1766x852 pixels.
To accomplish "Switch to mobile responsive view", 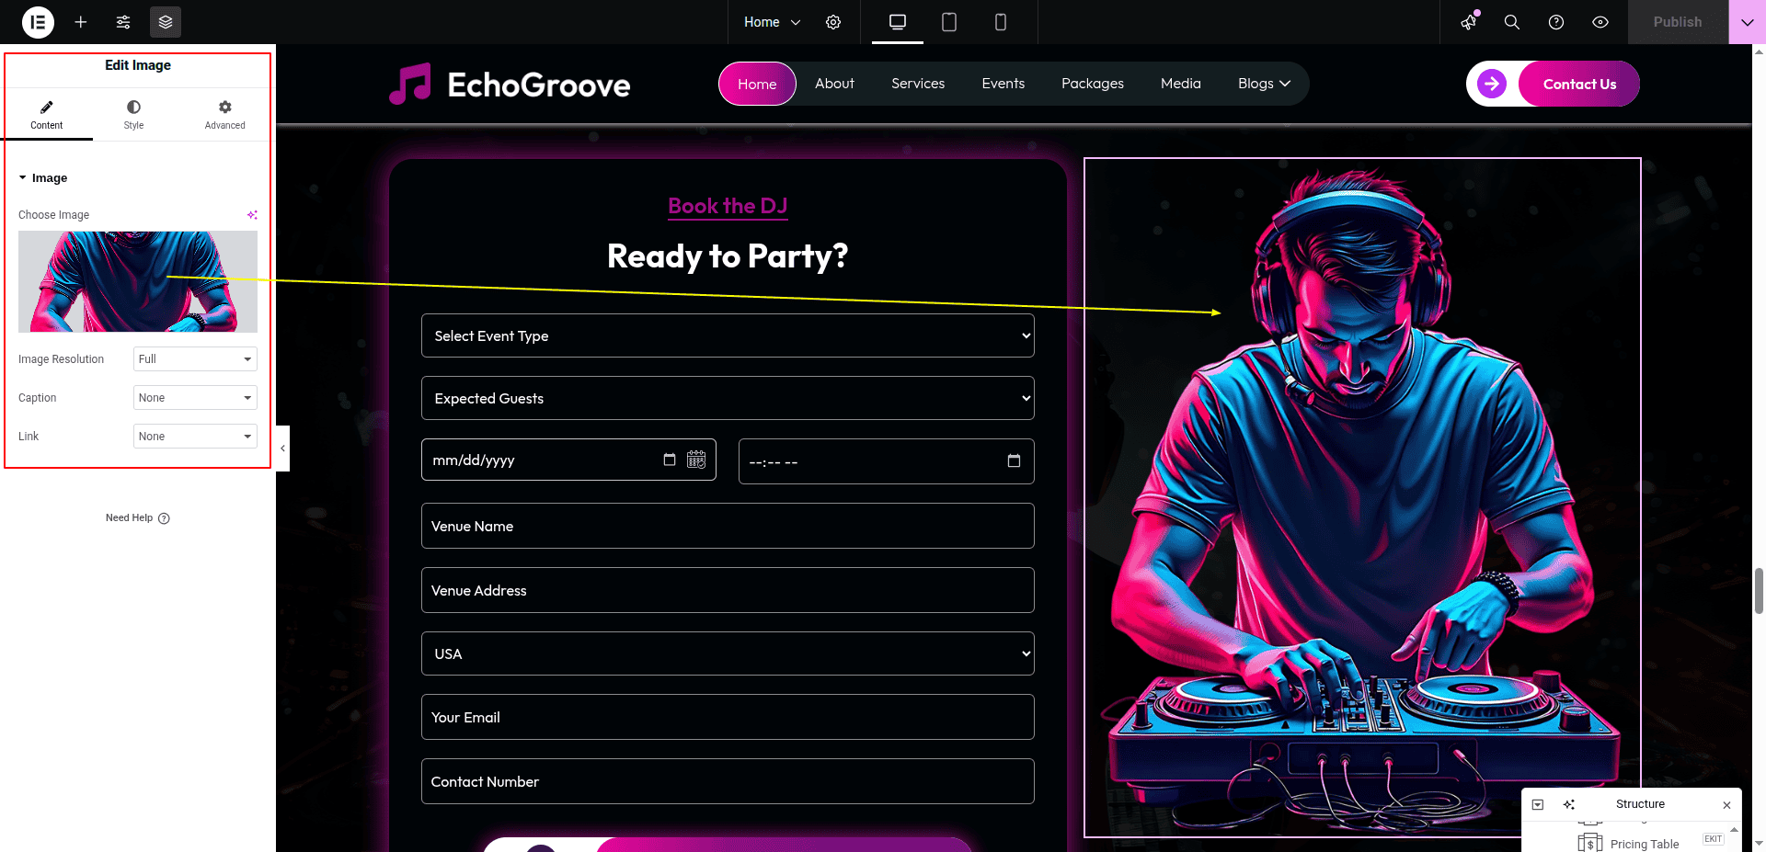I will [1001, 22].
